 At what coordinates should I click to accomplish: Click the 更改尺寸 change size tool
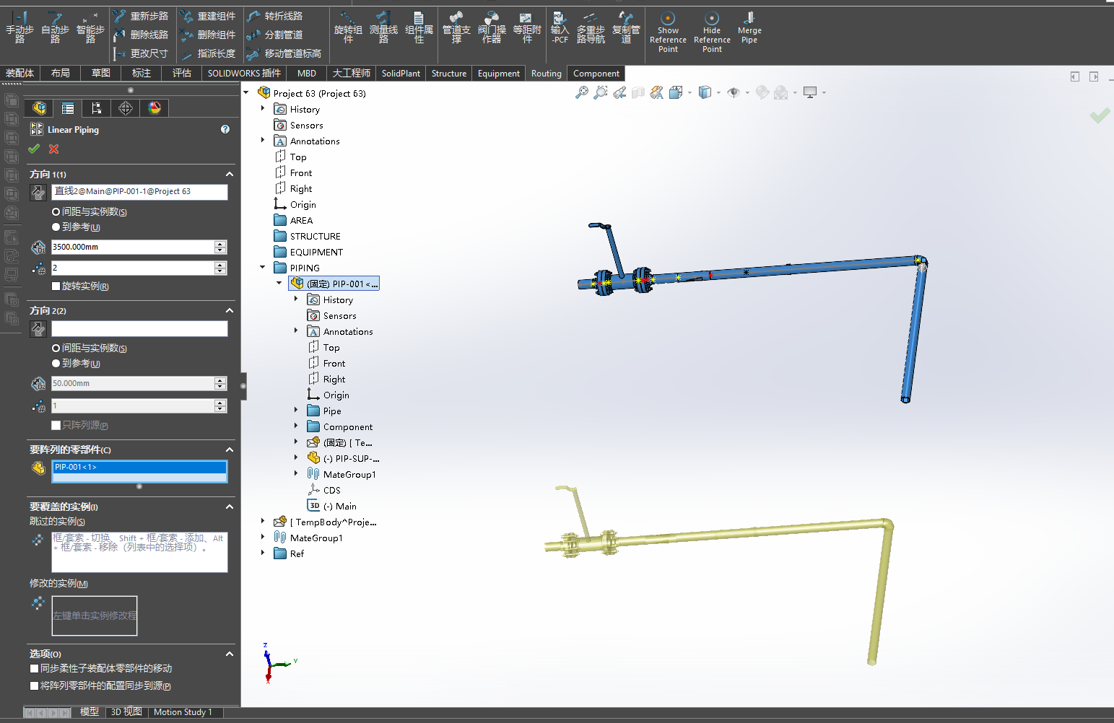point(142,53)
